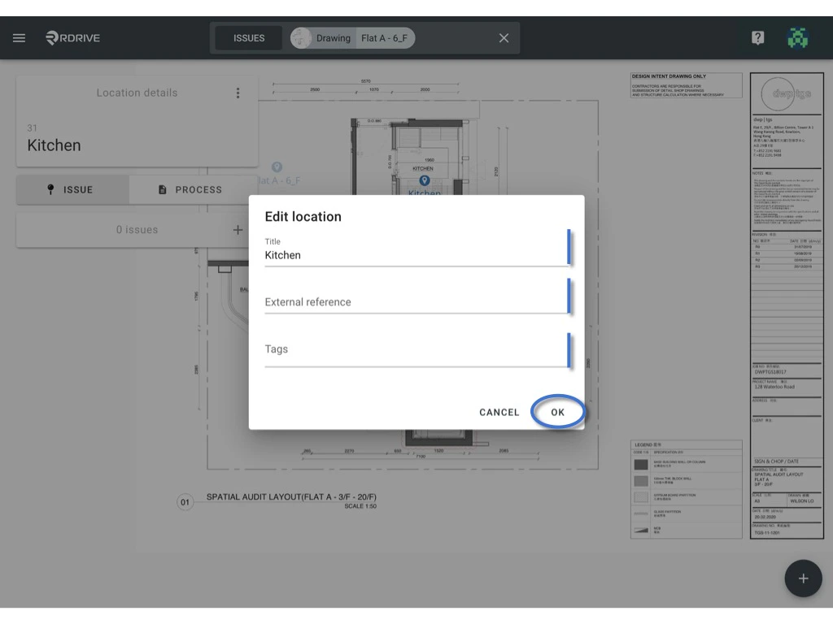Select the pin icon on ISSUE tab

(x=53, y=189)
